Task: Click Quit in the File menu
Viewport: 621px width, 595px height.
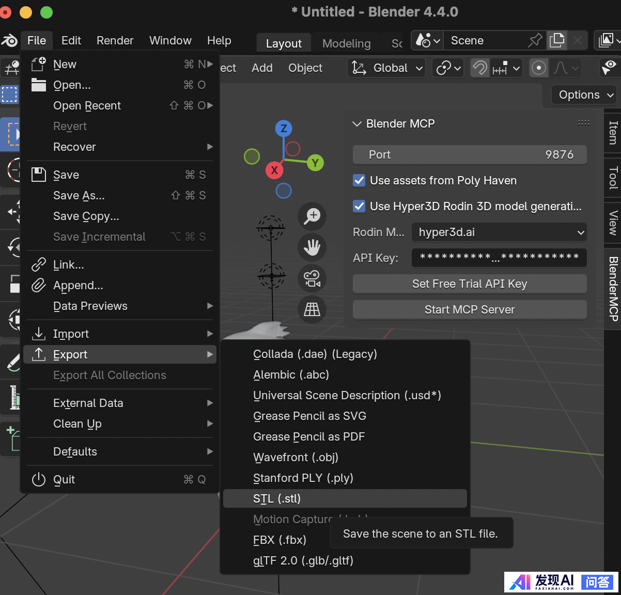Action: [x=120, y=479]
